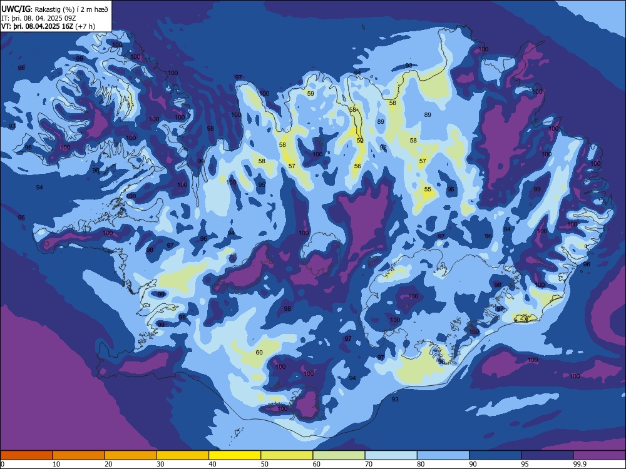Click the offshore '93' value south of coast
626x469 pixels.
click(x=395, y=399)
